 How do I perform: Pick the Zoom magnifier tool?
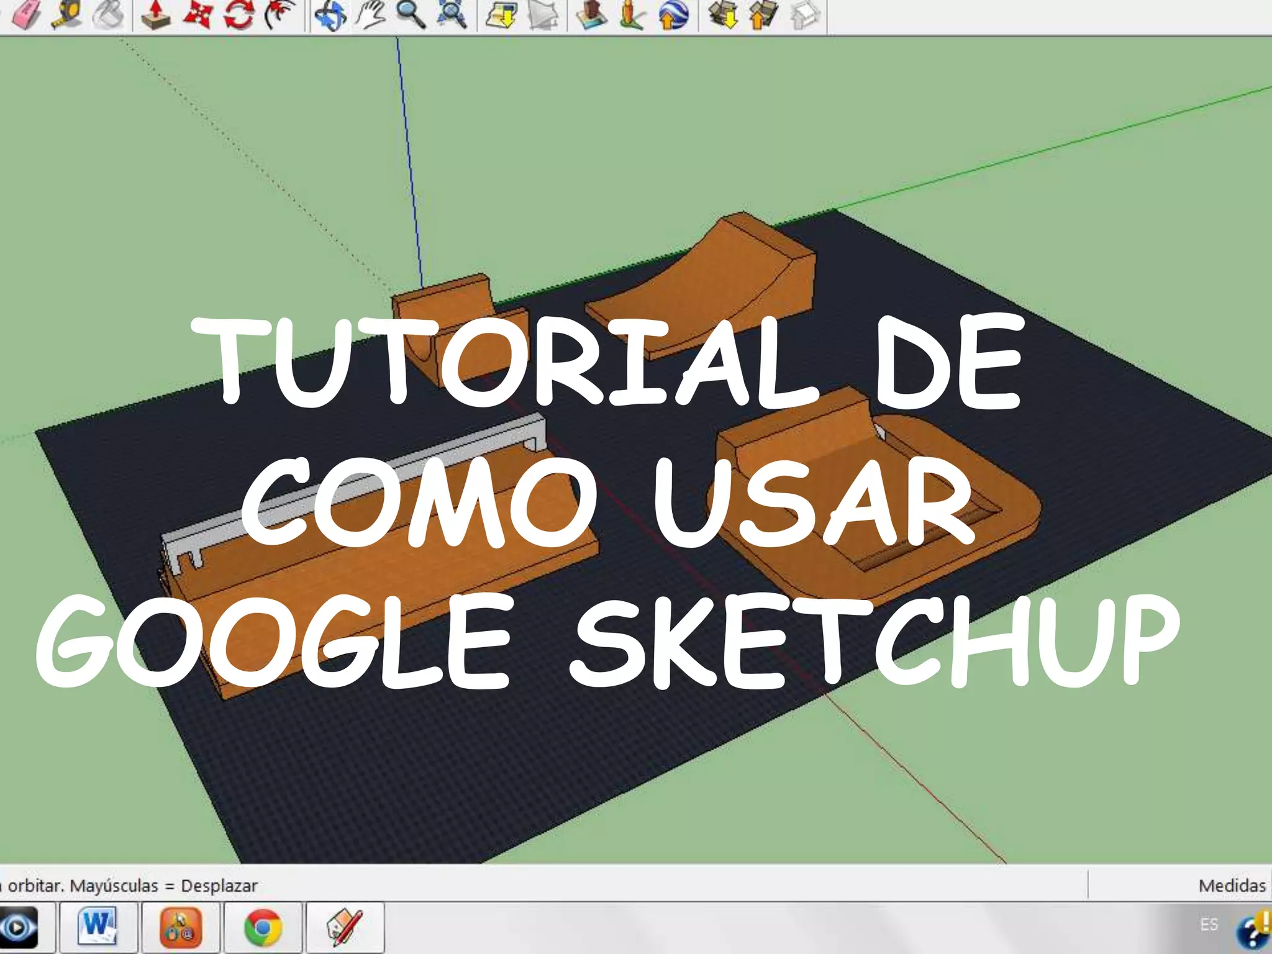tap(411, 14)
